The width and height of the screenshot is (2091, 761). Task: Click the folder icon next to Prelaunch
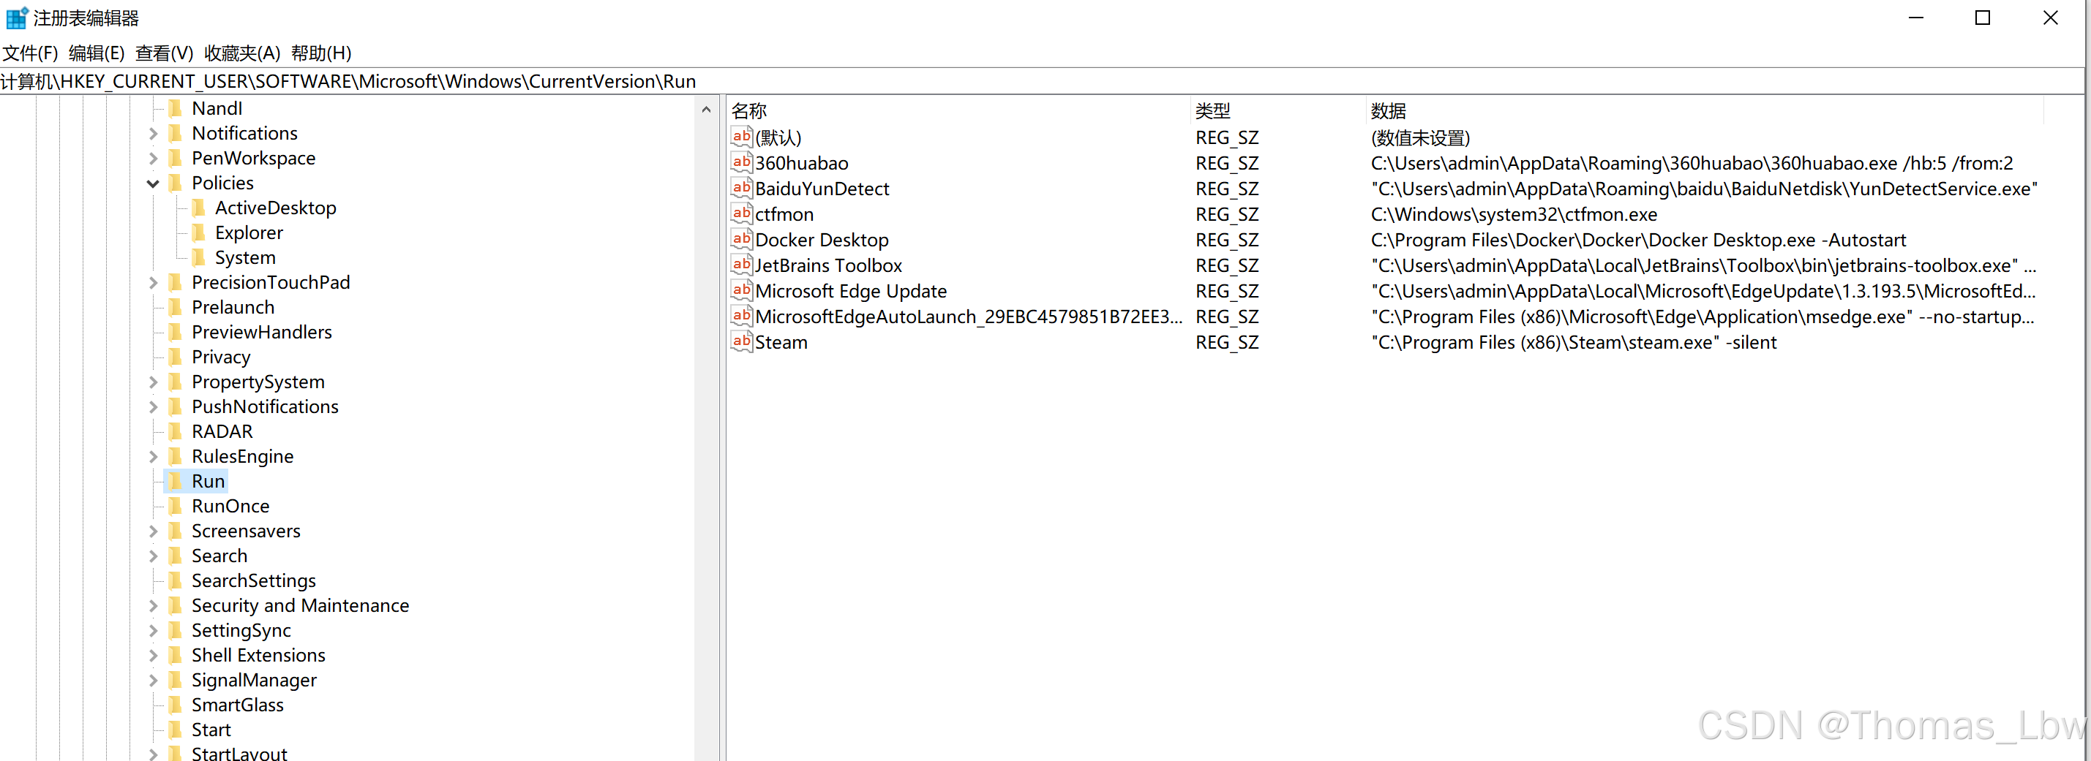176,308
